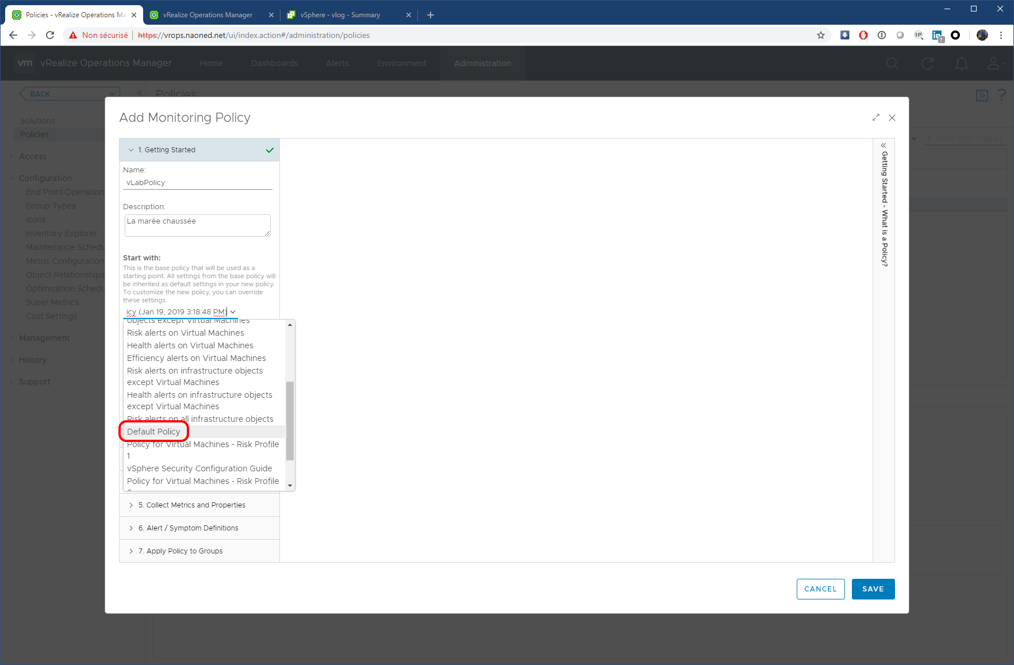Collapse the Getting Started section
The image size is (1014, 665).
tap(131, 150)
